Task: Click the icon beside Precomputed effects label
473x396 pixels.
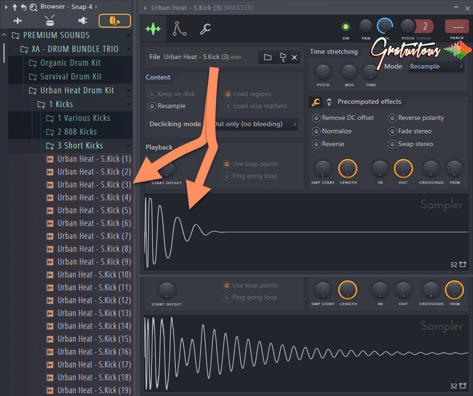Action: click(x=329, y=102)
